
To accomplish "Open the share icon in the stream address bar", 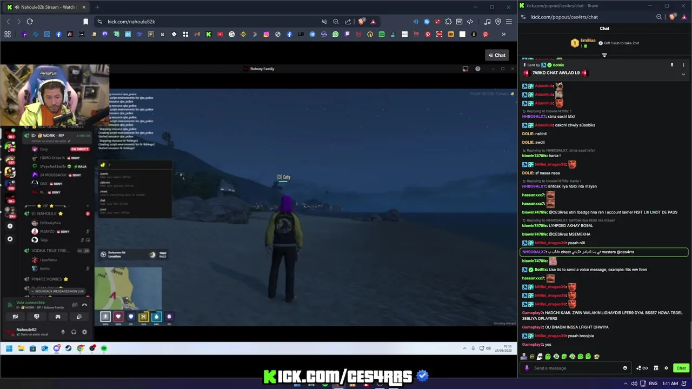I will click(x=348, y=22).
